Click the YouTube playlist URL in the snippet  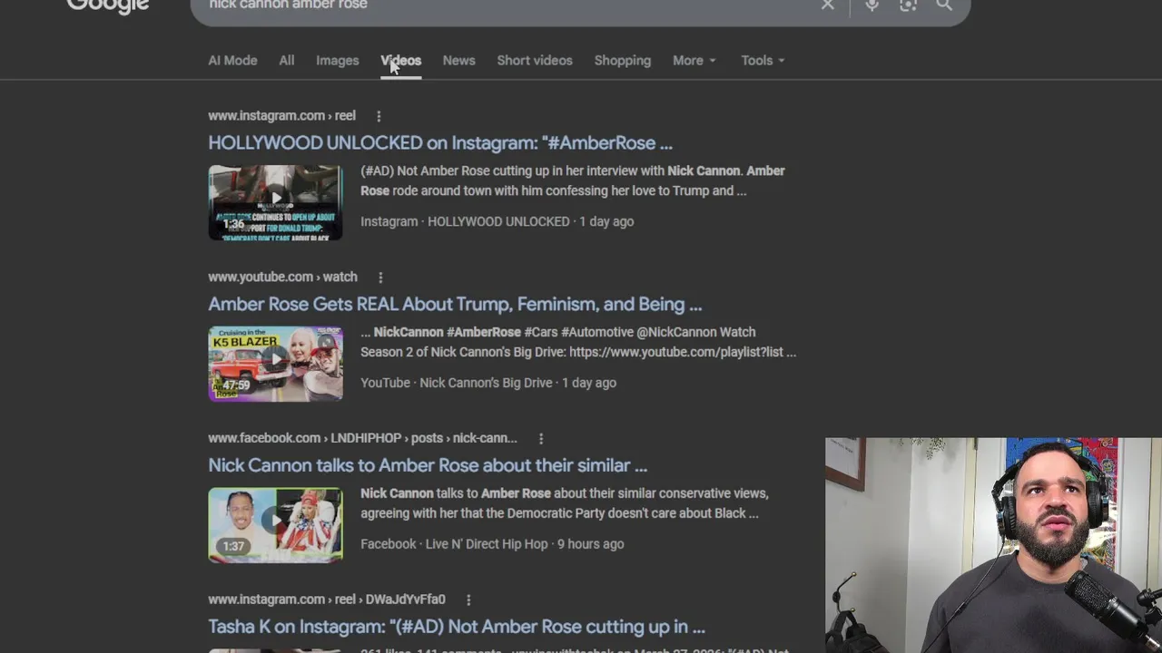click(x=683, y=353)
